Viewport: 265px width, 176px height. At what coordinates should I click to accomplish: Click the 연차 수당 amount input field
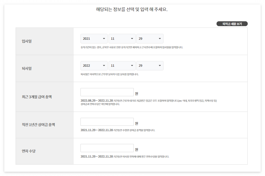tap(107, 148)
